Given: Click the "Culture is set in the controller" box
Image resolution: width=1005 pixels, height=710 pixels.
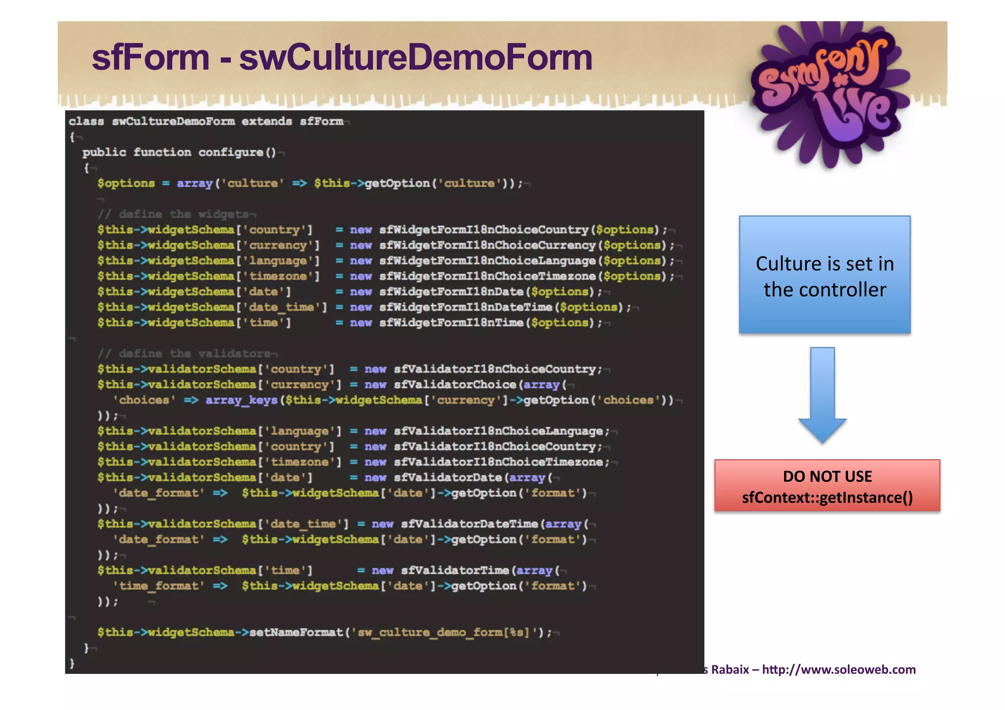Looking at the screenshot, I should click(x=824, y=275).
